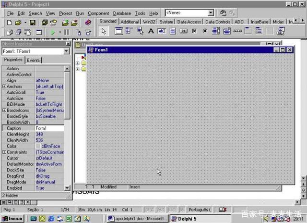Select the PopupMenu component in the palette
307x223 pixels.
(140, 31)
